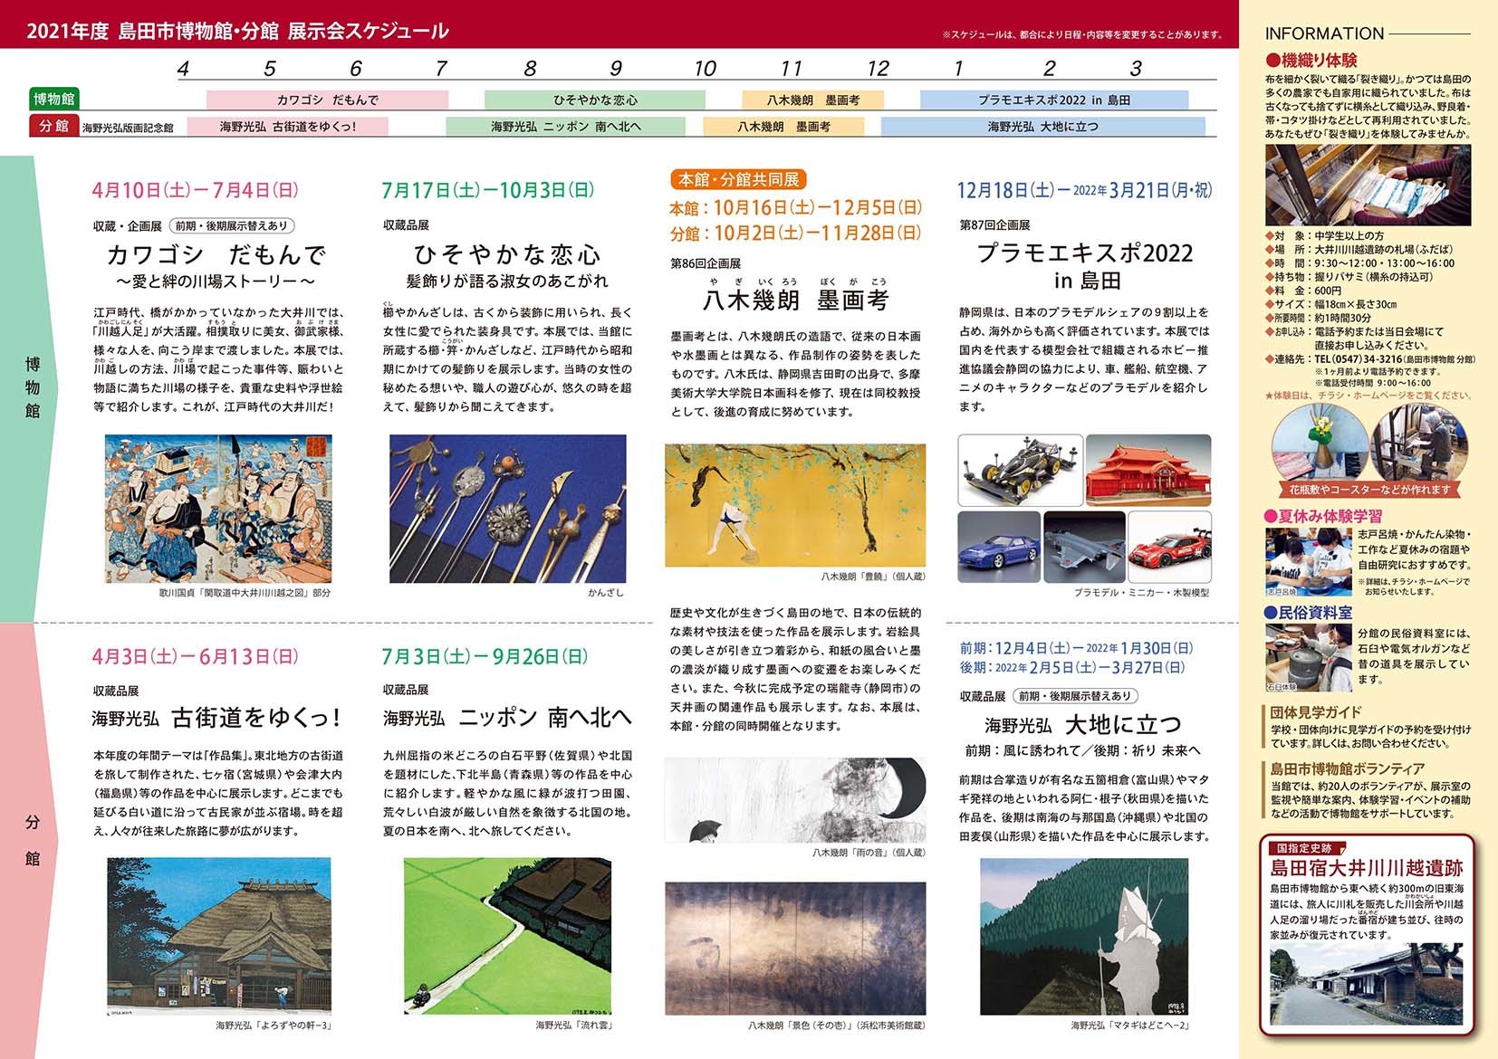Open the 歌川国貞 sumo ukiyo-e image
1498x1059 pixels.
tap(218, 509)
